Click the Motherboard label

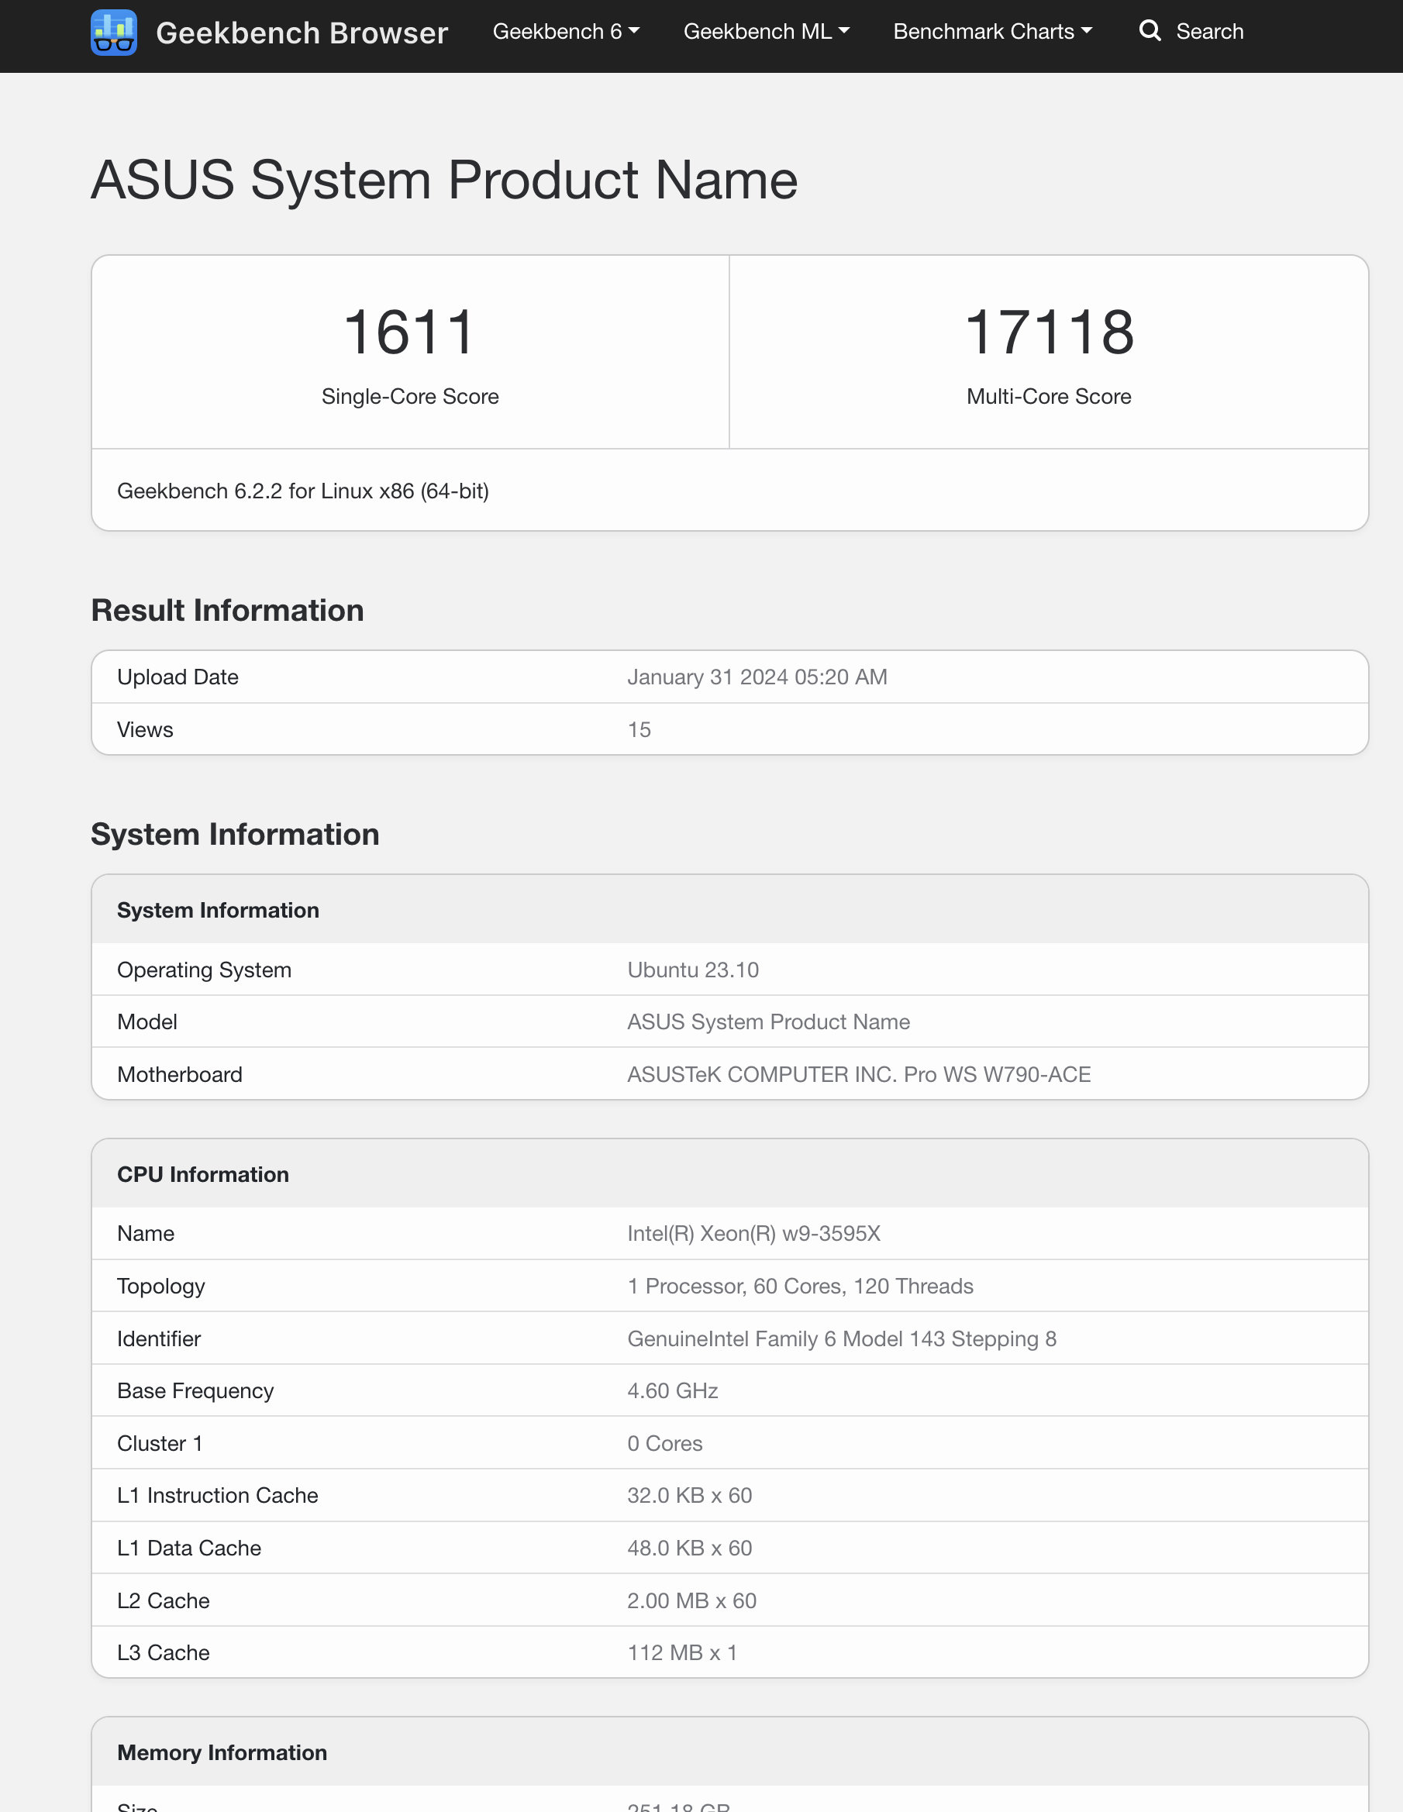click(x=180, y=1074)
